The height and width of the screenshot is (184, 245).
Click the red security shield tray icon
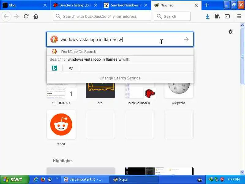point(222,179)
